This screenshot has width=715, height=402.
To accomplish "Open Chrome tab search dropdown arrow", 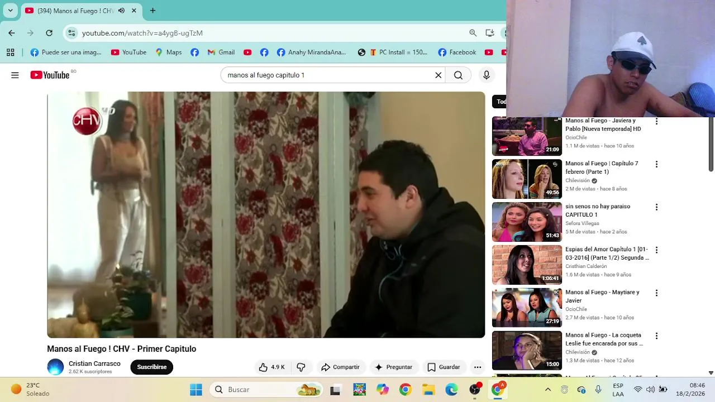I will tap(10, 11).
